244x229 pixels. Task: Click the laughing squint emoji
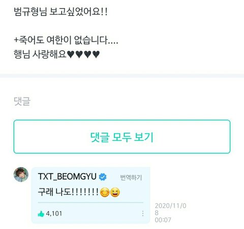(115, 192)
